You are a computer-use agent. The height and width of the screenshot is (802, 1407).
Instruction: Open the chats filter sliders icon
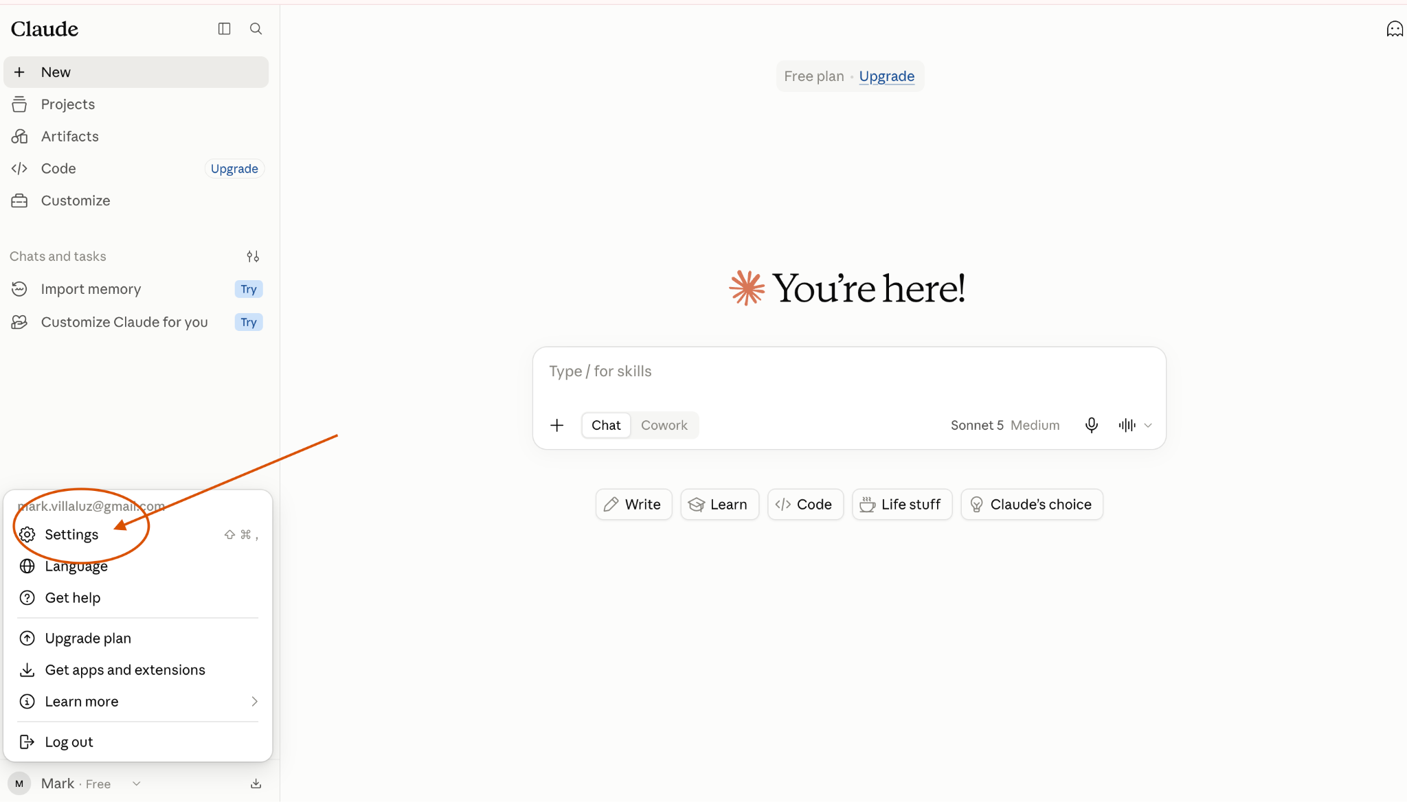point(253,256)
